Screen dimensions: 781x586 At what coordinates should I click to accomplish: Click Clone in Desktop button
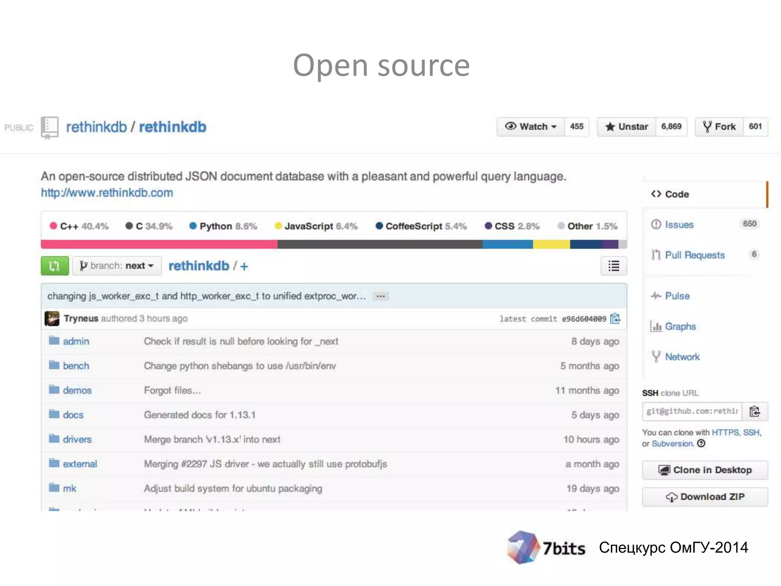(x=705, y=470)
